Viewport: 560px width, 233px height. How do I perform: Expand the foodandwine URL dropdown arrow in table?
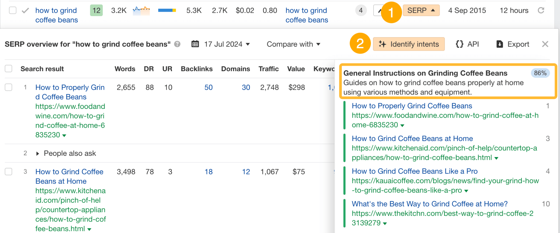(64, 135)
